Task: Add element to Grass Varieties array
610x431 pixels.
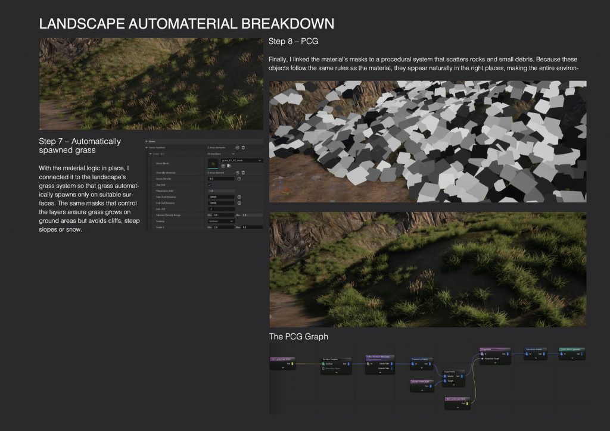Action: 237,147
